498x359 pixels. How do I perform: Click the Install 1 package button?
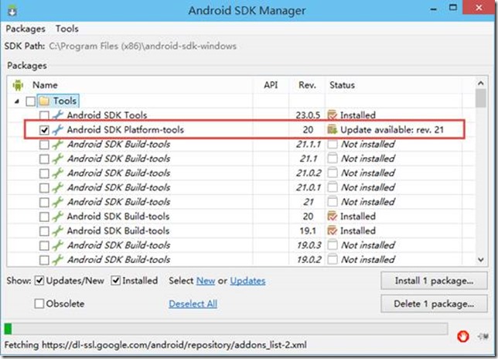pos(433,280)
